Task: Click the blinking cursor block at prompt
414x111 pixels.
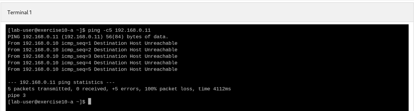Action: [x=90, y=102]
